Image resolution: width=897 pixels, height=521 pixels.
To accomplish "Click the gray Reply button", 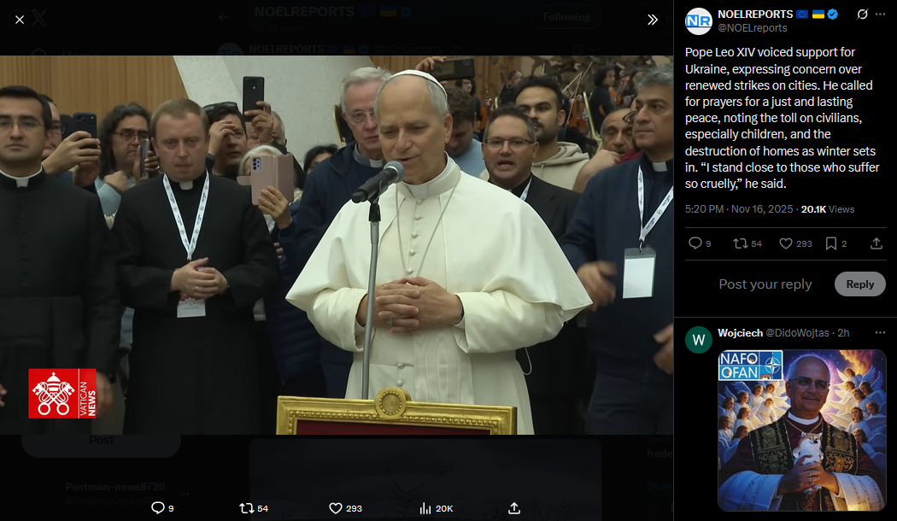I will pyautogui.click(x=859, y=284).
